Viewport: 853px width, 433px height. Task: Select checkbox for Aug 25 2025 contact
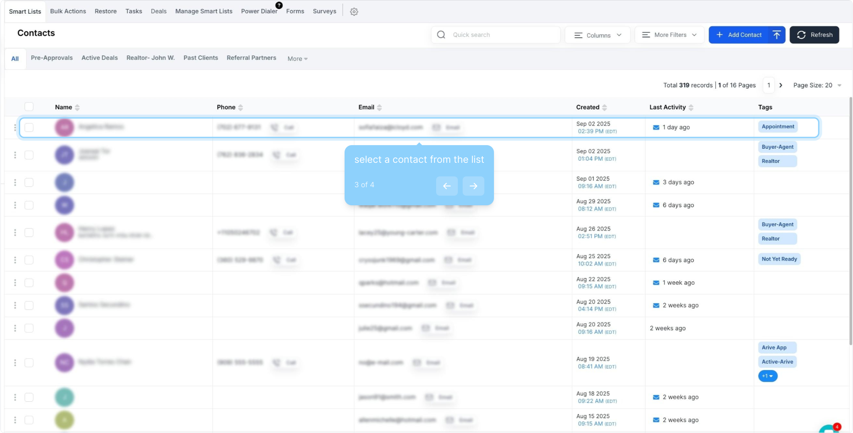(x=29, y=260)
